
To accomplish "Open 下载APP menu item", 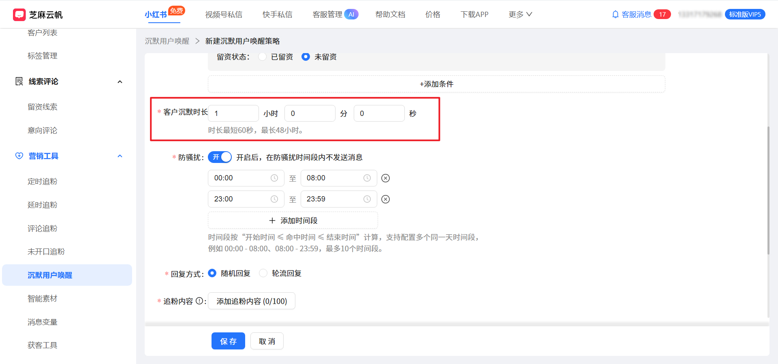I will pos(474,15).
